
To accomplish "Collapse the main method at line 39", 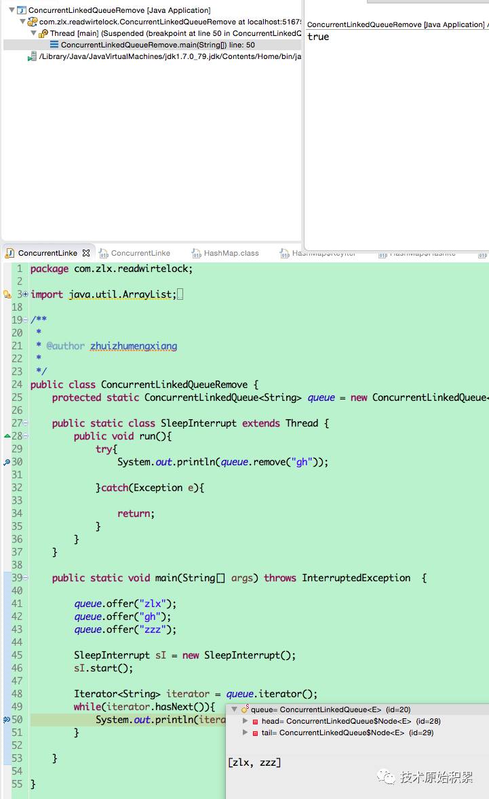I will click(26, 577).
